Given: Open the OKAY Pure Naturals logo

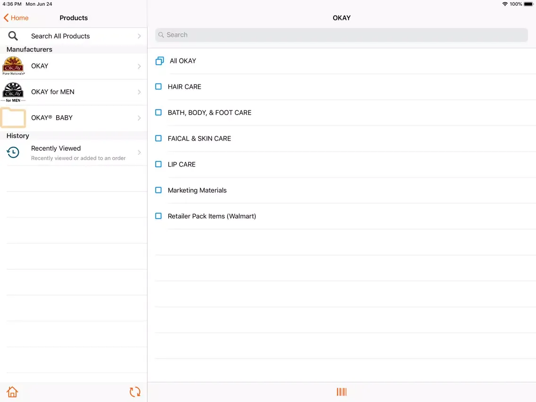Looking at the screenshot, I should pyautogui.click(x=13, y=66).
